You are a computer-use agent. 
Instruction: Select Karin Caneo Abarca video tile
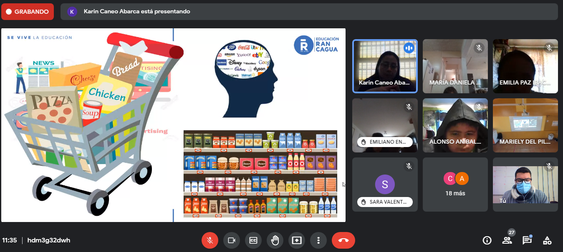[x=385, y=66]
